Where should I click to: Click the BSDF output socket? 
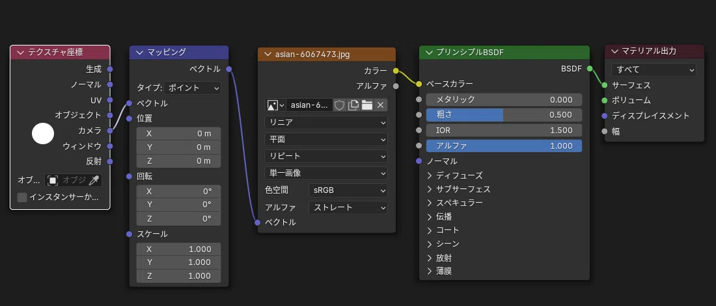(590, 69)
